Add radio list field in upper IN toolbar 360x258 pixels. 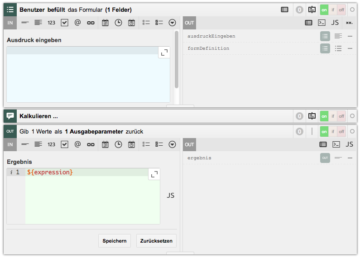click(x=146, y=23)
